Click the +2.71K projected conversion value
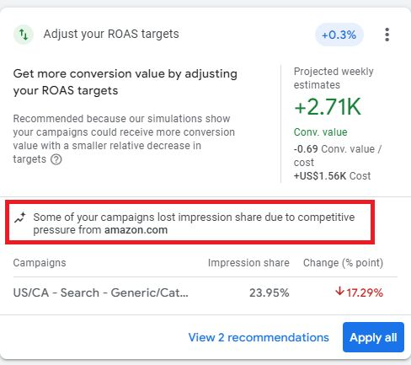The height and width of the screenshot is (365, 411). tap(328, 107)
